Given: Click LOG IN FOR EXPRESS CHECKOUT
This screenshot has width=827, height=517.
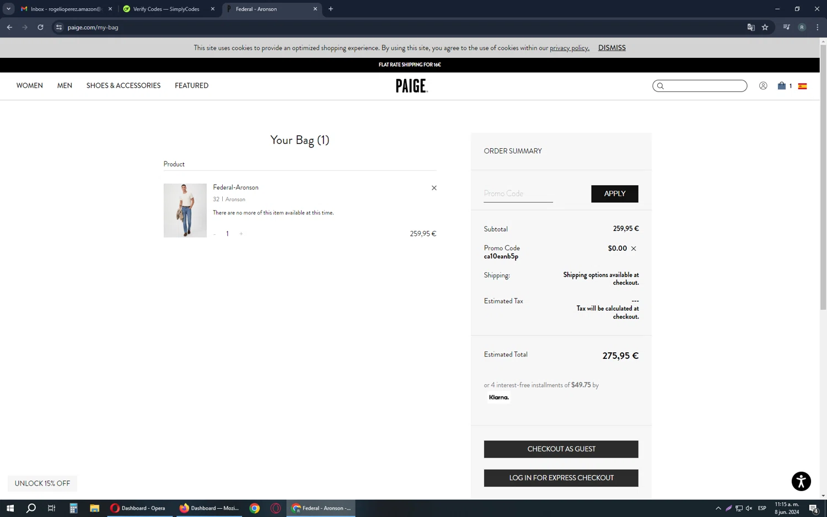Looking at the screenshot, I should (561, 478).
